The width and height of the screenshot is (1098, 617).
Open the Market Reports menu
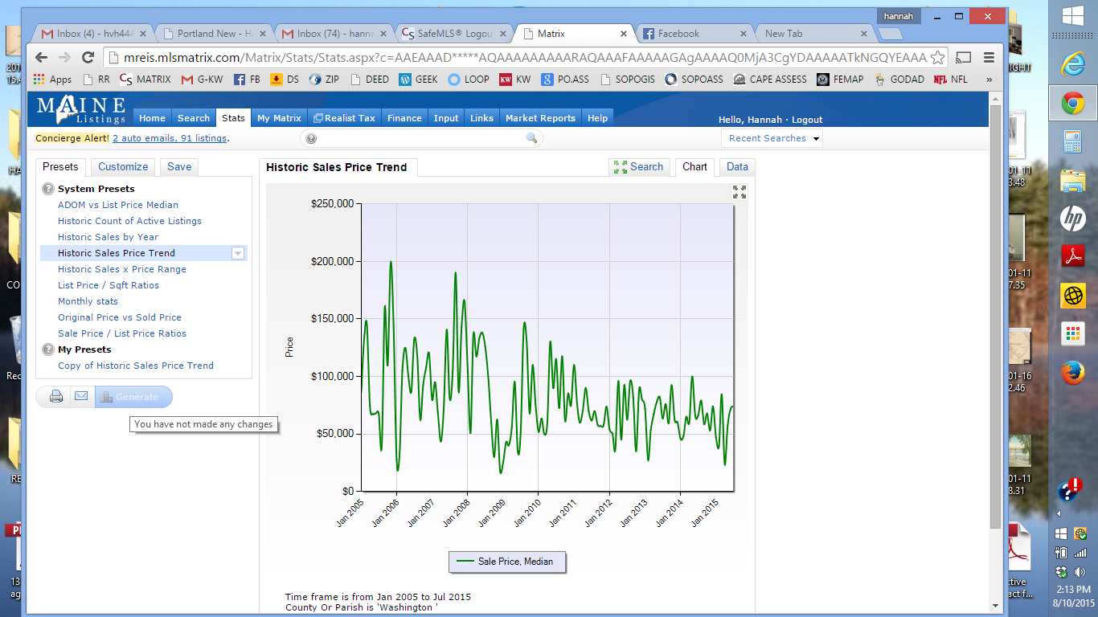coord(540,118)
